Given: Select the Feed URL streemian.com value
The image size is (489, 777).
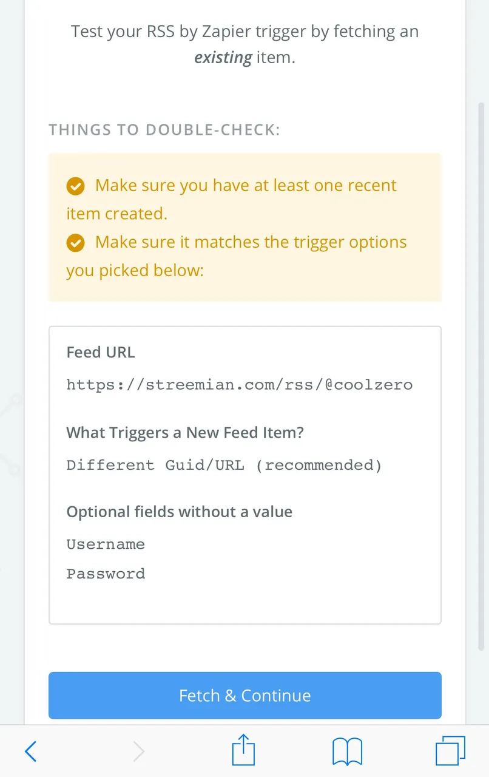Looking at the screenshot, I should (x=240, y=385).
